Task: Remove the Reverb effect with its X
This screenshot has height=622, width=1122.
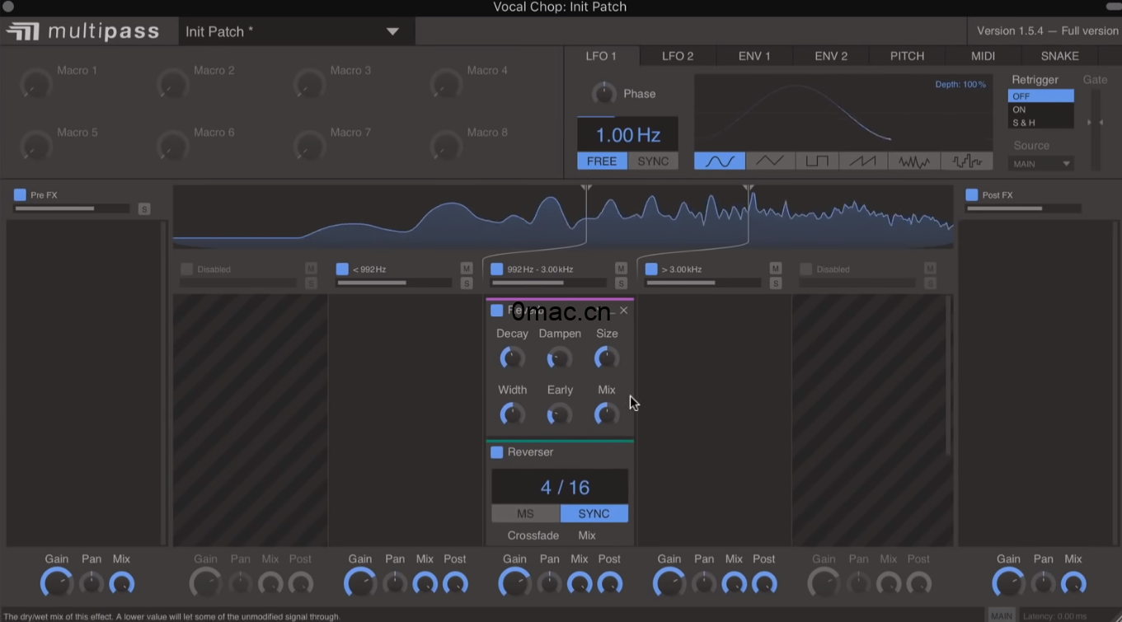Action: pos(623,311)
